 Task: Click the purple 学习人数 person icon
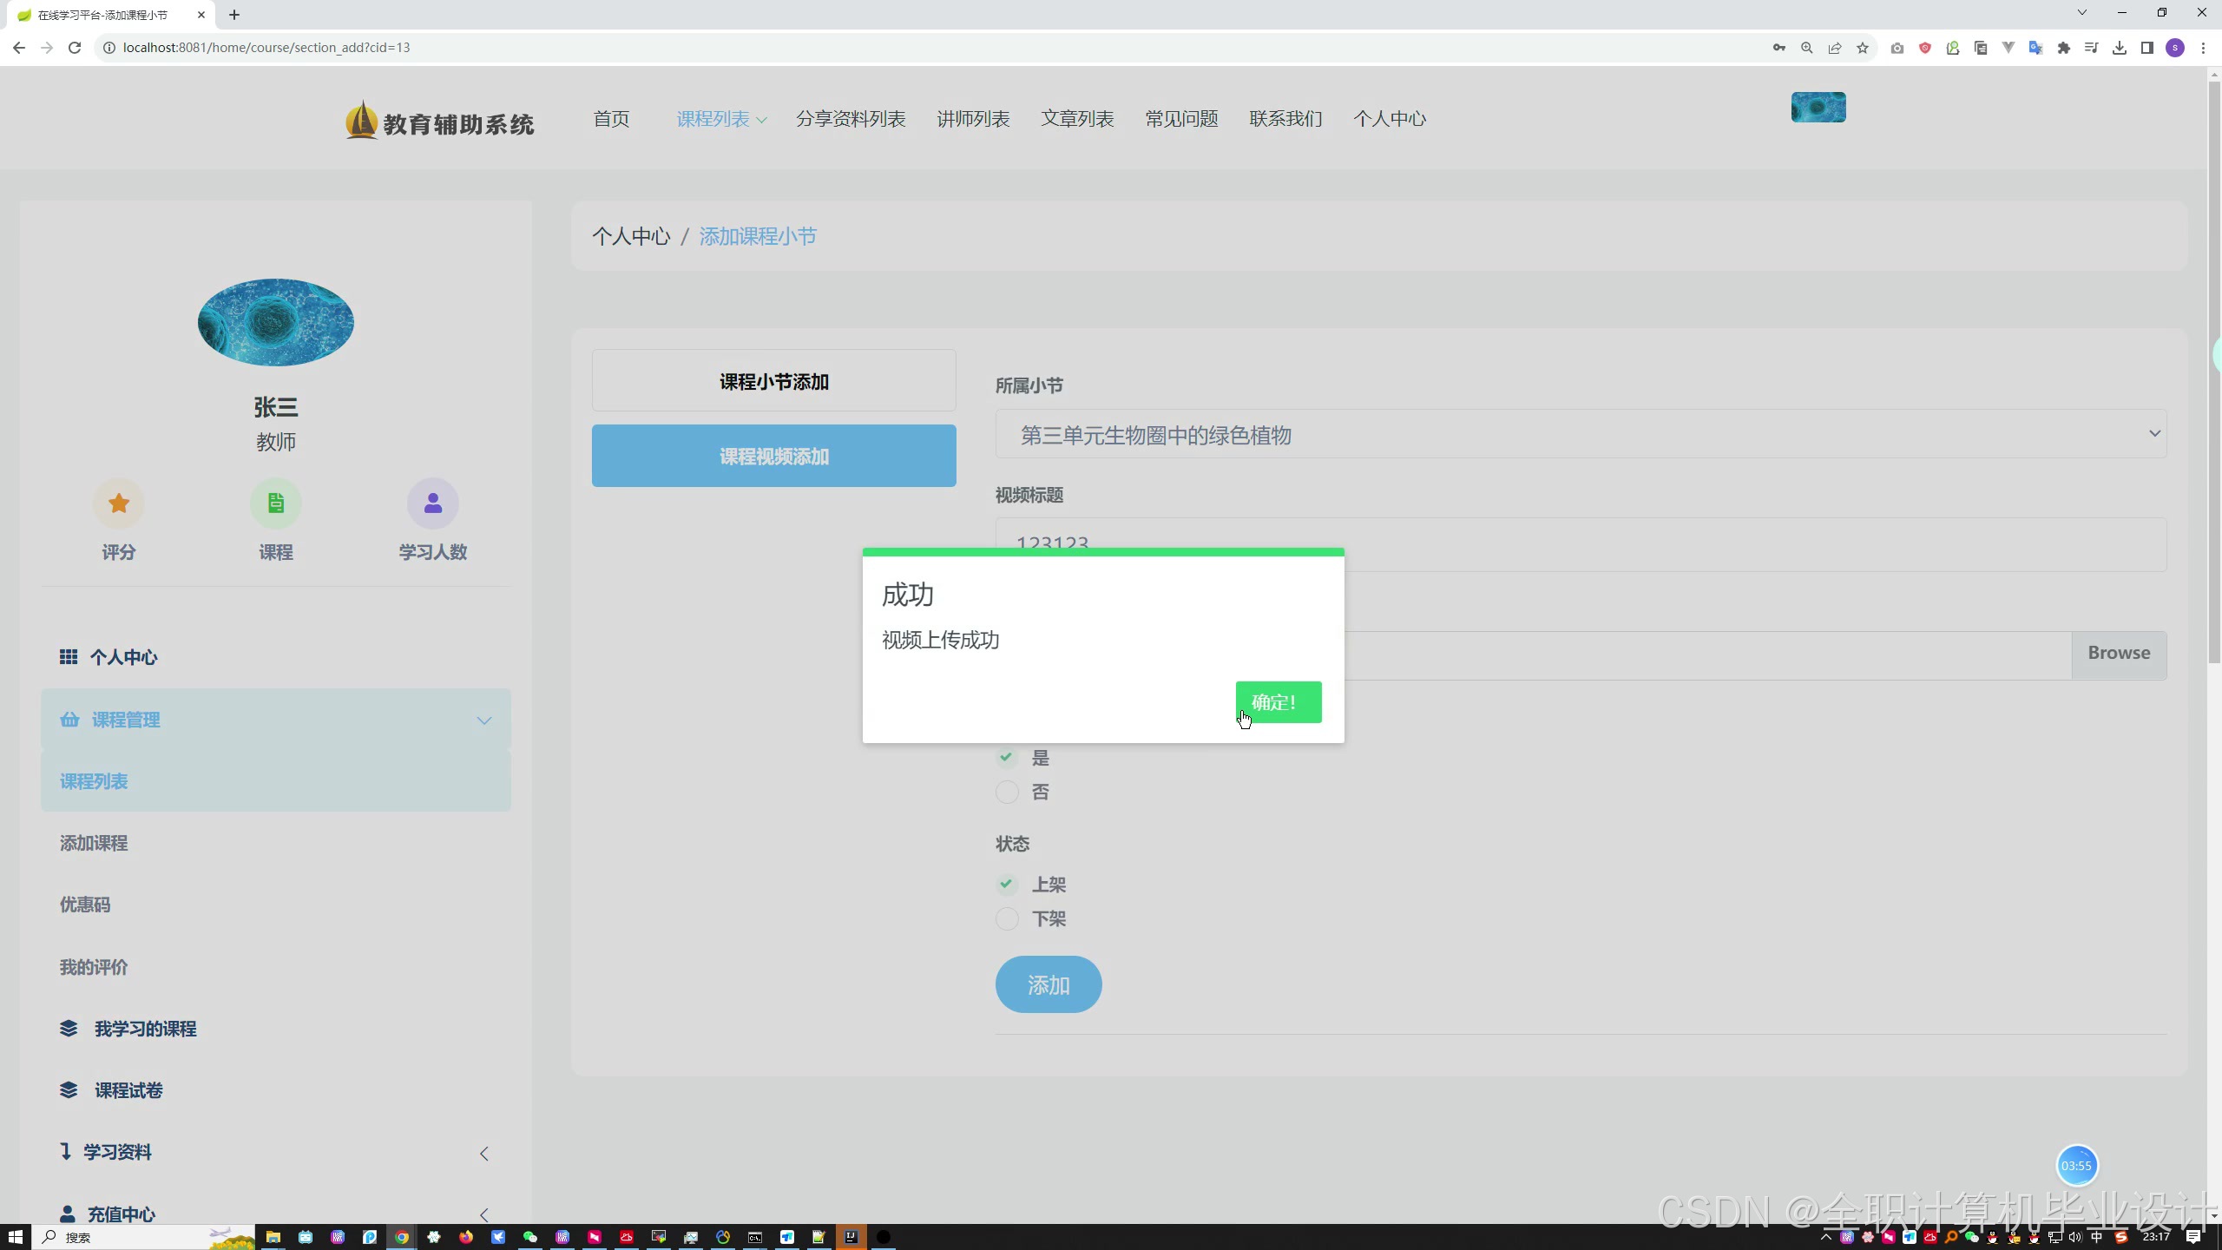(x=432, y=503)
